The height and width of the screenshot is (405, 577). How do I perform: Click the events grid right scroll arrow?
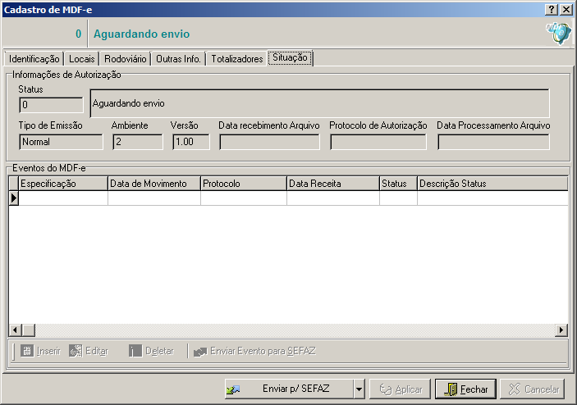click(x=561, y=330)
